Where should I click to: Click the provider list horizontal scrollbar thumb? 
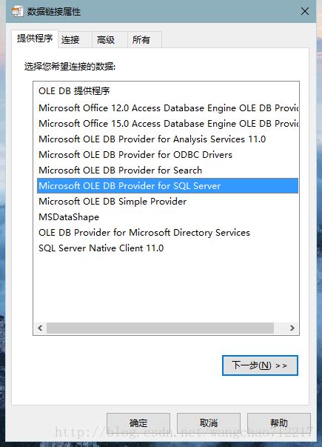161,328
